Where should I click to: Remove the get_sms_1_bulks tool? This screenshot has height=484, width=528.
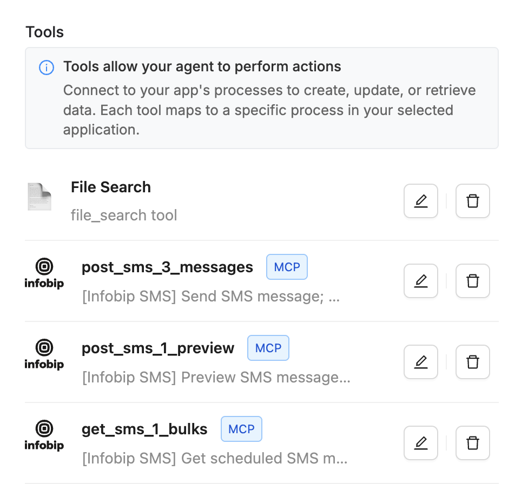(472, 443)
